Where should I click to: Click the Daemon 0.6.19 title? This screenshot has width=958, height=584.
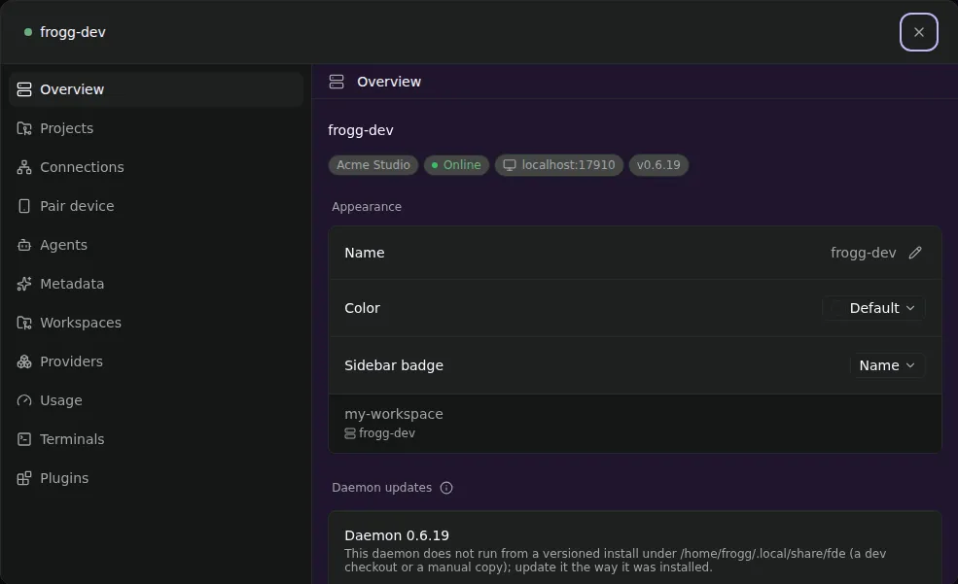pos(397,535)
